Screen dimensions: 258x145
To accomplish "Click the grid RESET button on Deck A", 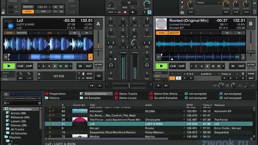I will [89, 78].
